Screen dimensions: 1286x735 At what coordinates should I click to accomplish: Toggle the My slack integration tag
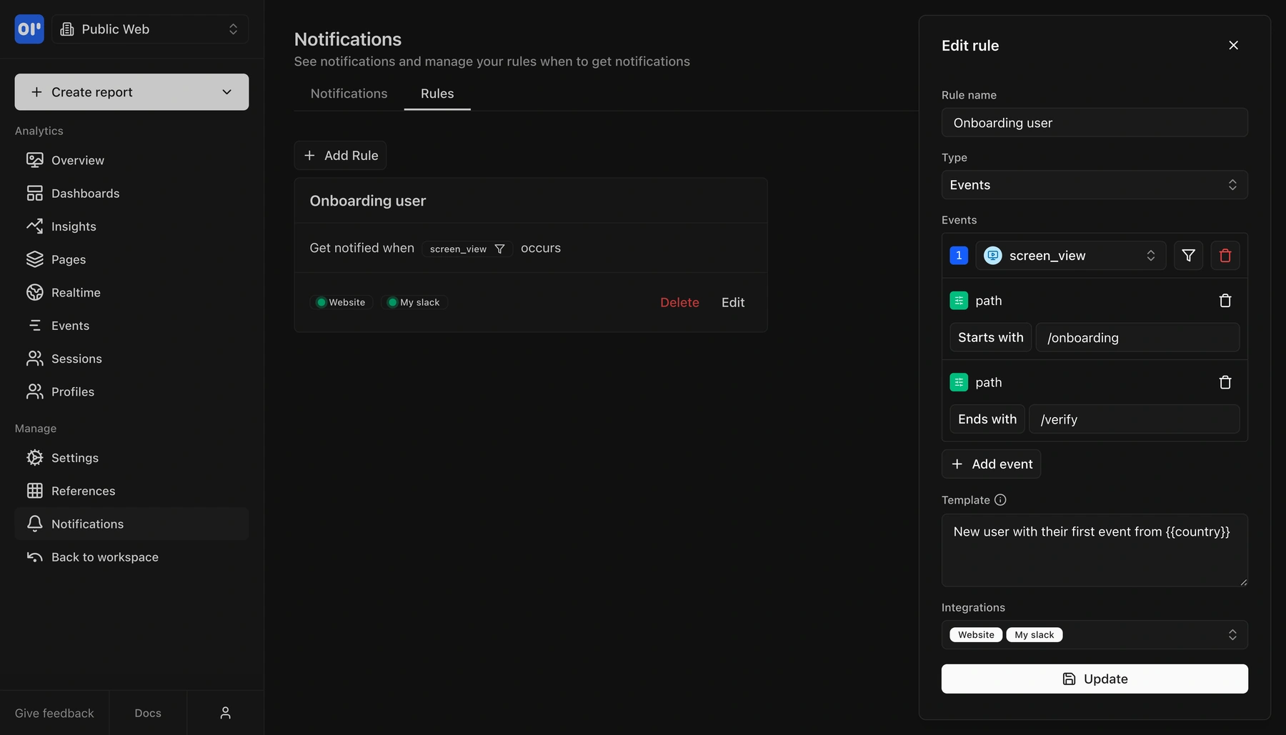click(1034, 634)
